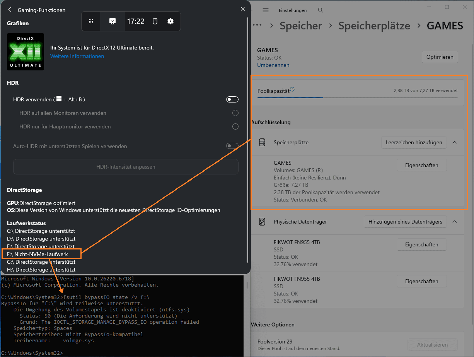
Task: Open Game Bar settings gear icon
Action: (x=171, y=21)
